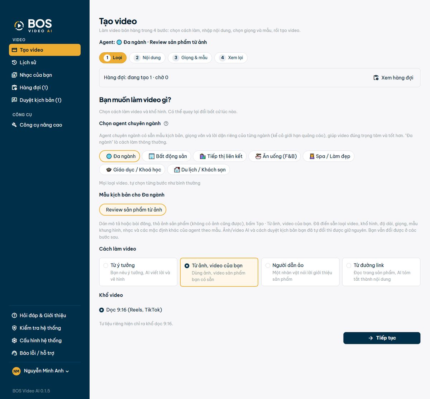Click the arrow icon on Tiếp tục button
Screen dimensions: 430x399
(x=371, y=338)
